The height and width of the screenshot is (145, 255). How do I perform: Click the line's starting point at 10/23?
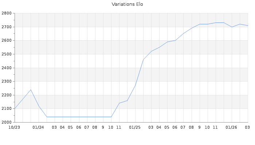coord(15,108)
